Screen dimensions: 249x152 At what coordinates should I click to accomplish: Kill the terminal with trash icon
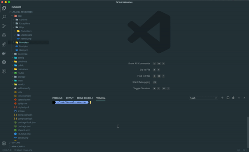pyautogui.click(x=233, y=98)
